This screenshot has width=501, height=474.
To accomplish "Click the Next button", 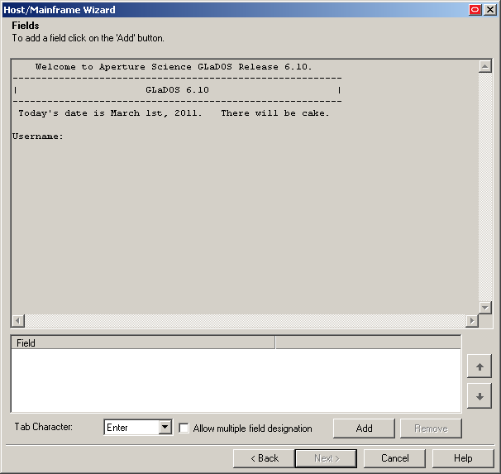I will coord(326,458).
